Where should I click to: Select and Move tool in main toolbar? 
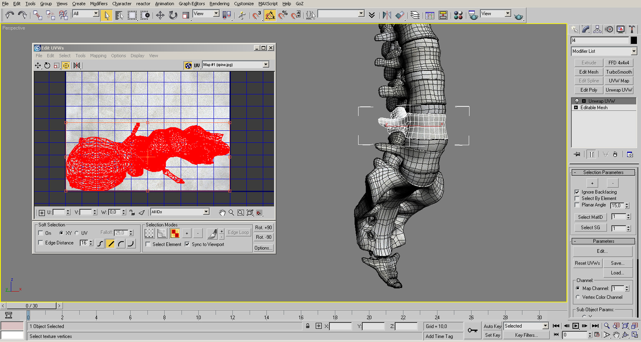coord(159,14)
